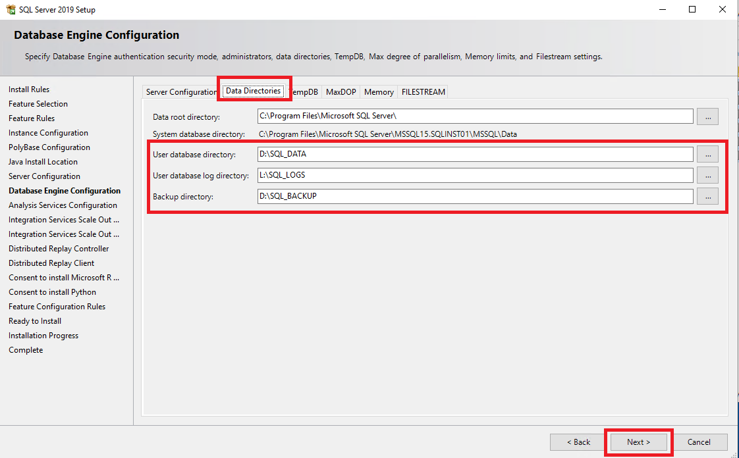The width and height of the screenshot is (739, 458).
Task: Select Distributed Replay Client in the sidebar
Action: (x=51, y=263)
